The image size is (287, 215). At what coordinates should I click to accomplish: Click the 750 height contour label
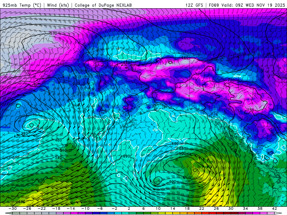250,110
